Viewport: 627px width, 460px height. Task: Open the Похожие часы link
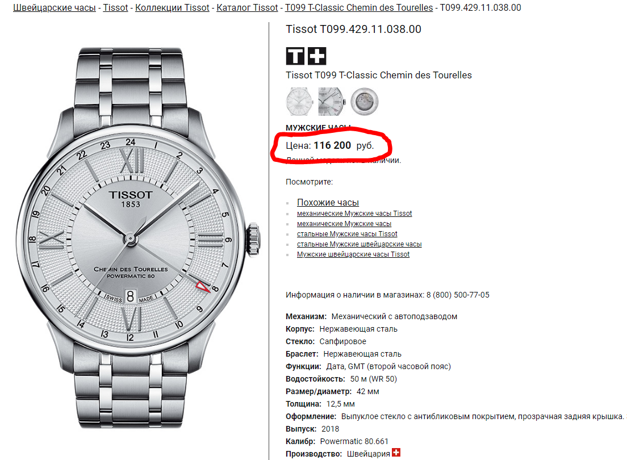tap(328, 202)
